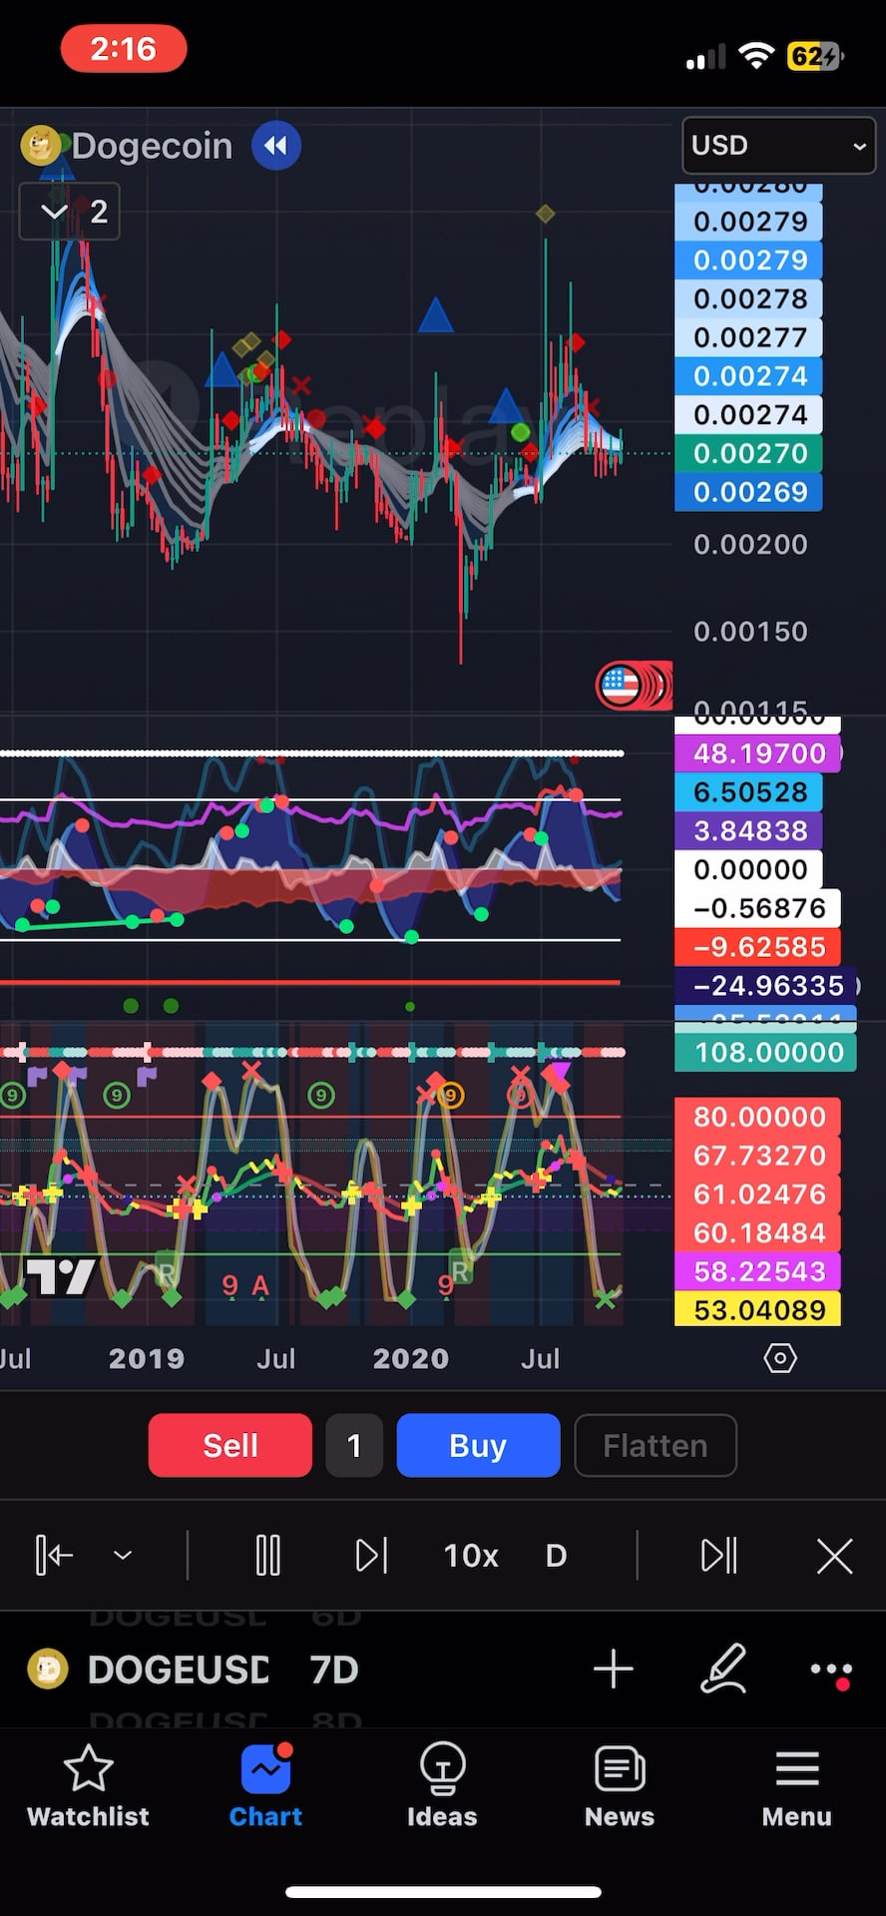Add indicator with the plus icon
This screenshot has width=886, height=1916.
pyautogui.click(x=613, y=1670)
